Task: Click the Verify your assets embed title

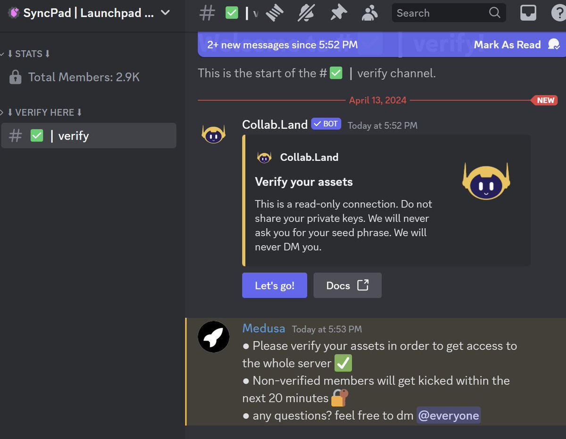Action: pyautogui.click(x=304, y=182)
